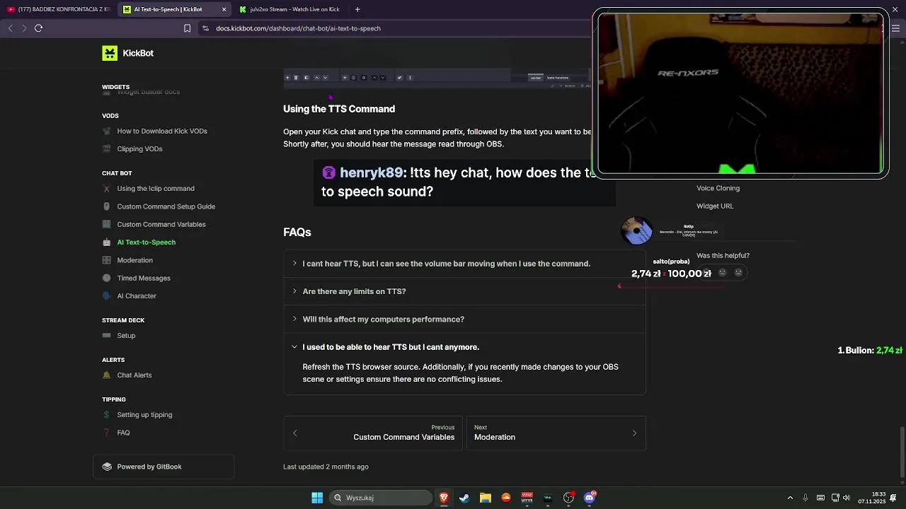Open Brave browser from the taskbar
906x509 pixels.
(x=444, y=498)
